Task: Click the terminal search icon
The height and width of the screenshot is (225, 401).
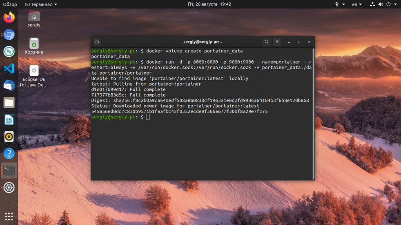Action: (266, 42)
